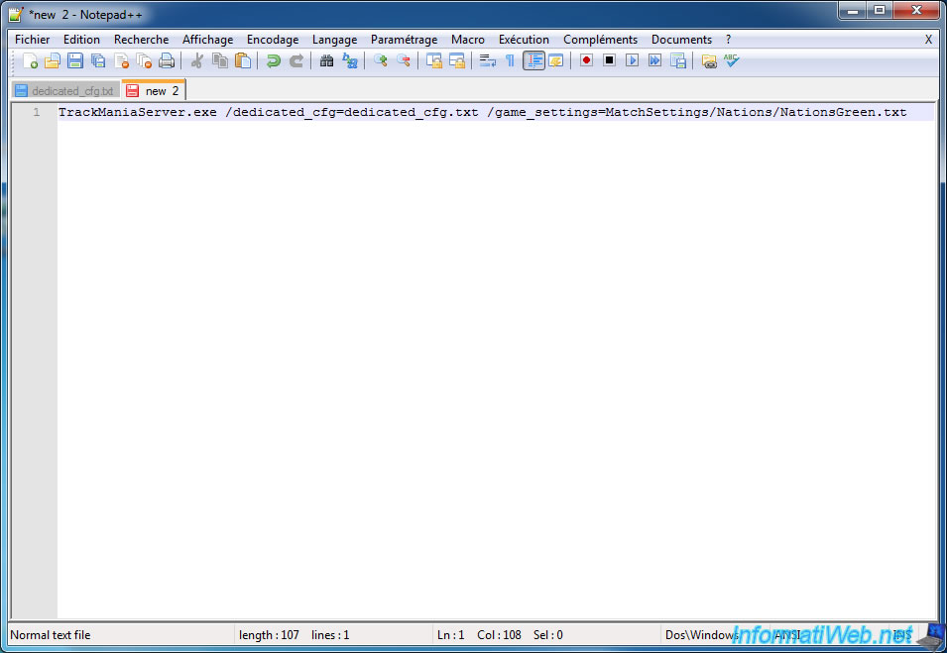Click the Close All documents icon

(144, 60)
